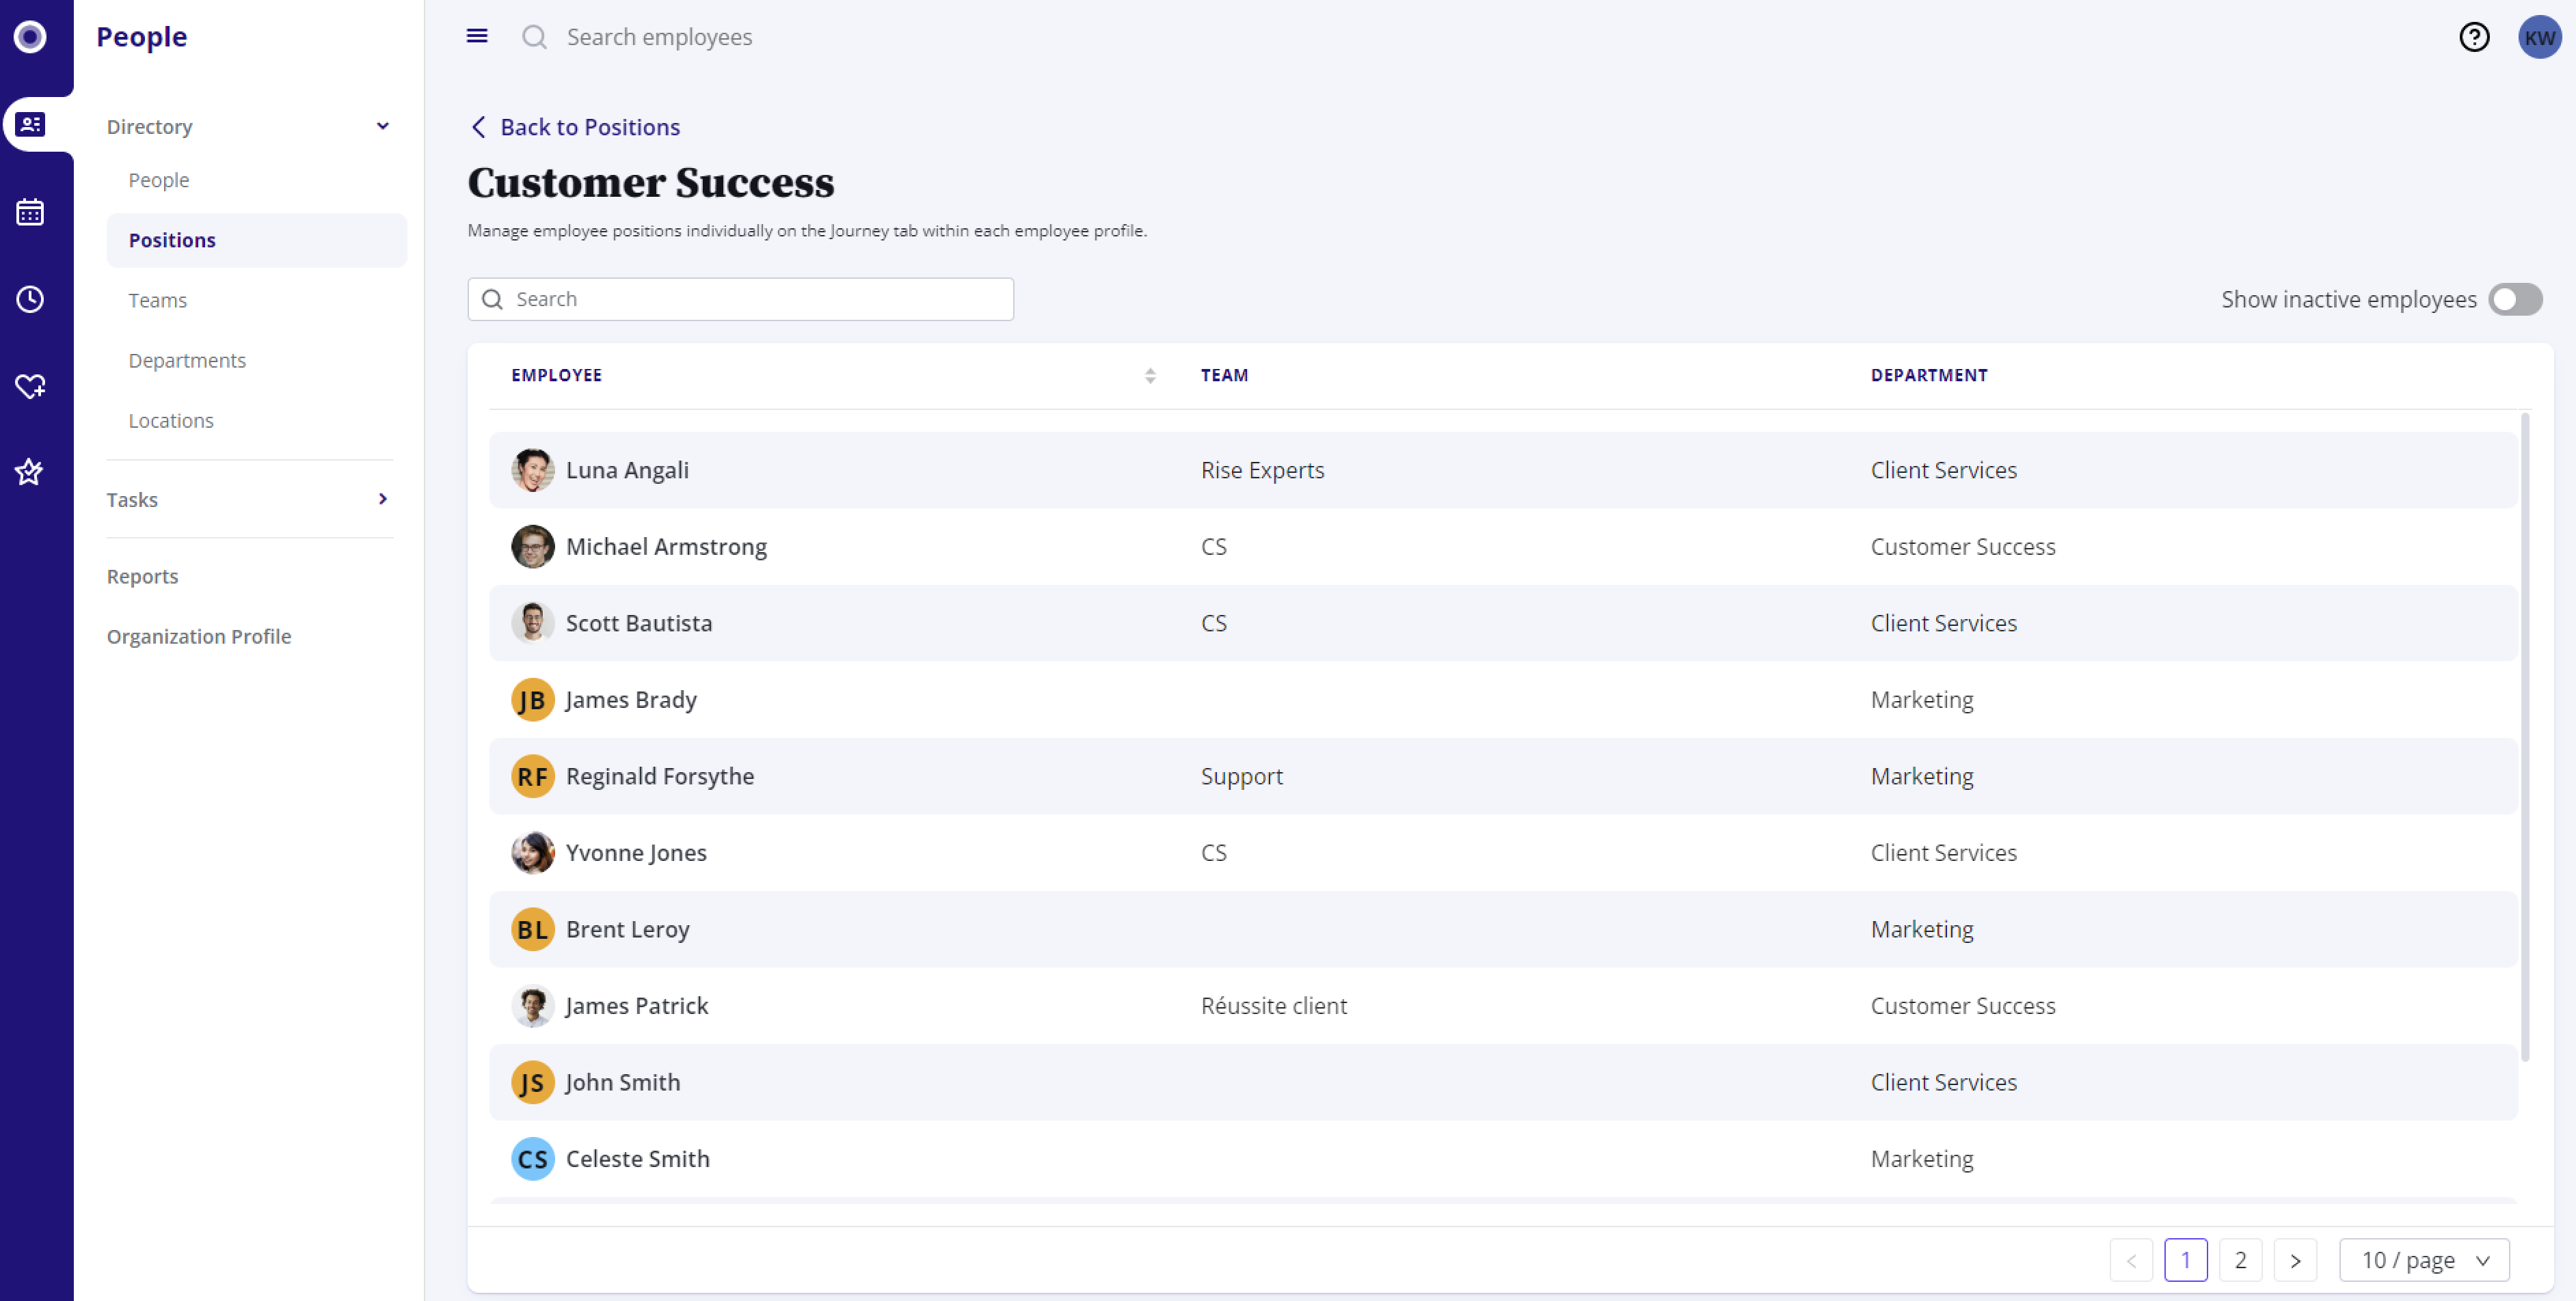This screenshot has height=1301, width=2576.
Task: Click the James Brady name
Action: tap(631, 700)
